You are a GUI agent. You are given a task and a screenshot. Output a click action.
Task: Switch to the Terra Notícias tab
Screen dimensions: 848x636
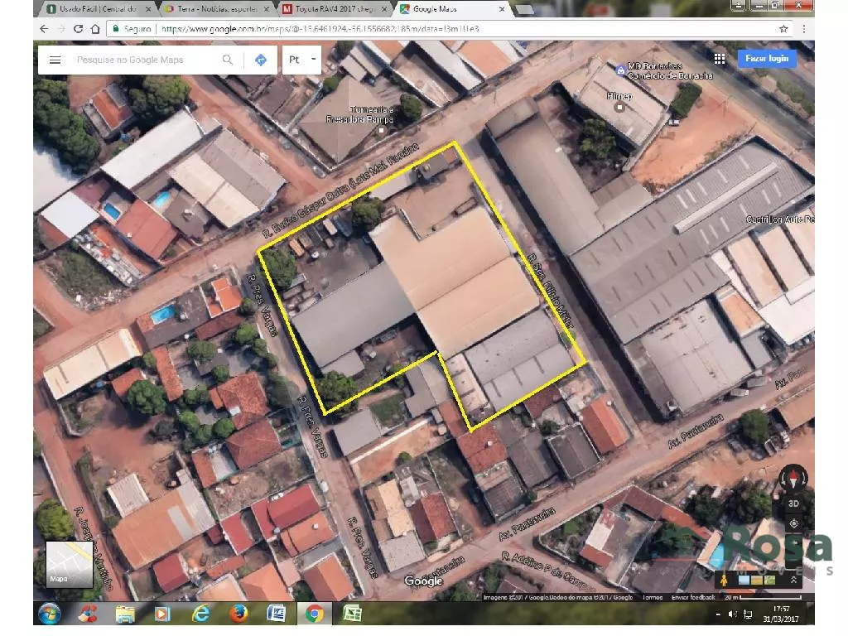click(215, 9)
